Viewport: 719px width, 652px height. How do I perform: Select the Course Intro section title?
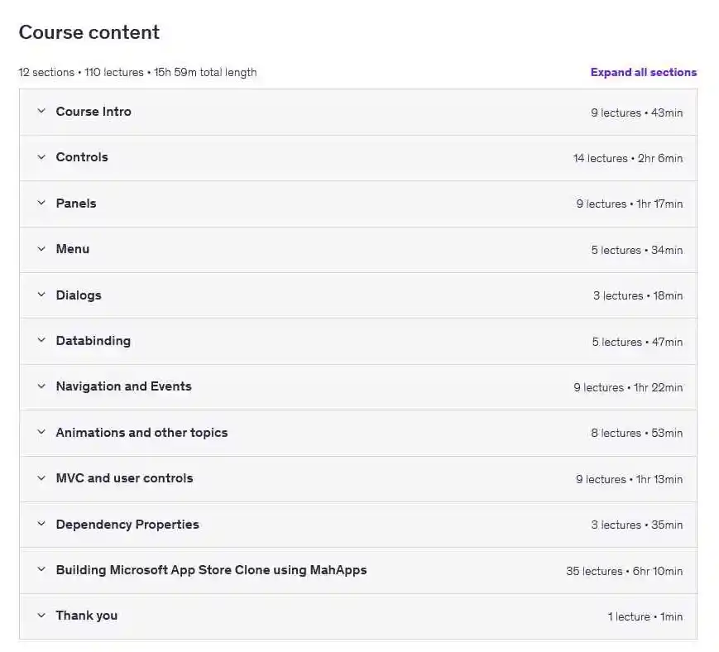coord(93,112)
